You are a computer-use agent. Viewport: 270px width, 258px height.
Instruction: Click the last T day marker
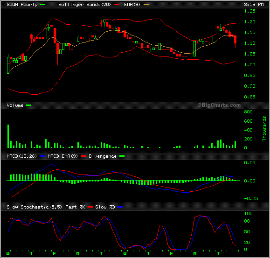218,254
